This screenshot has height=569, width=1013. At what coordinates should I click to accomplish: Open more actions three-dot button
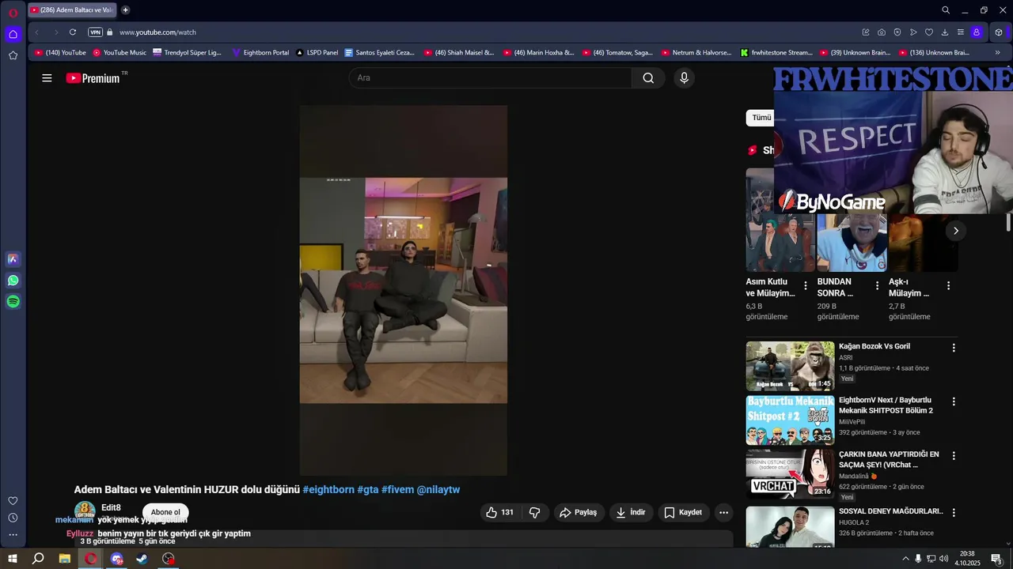point(723,512)
